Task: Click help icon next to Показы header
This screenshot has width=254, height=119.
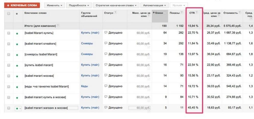Action: click(182, 13)
